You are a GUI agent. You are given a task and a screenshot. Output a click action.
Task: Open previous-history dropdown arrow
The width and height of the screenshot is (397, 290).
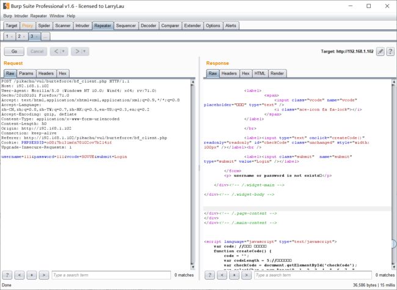64,51
